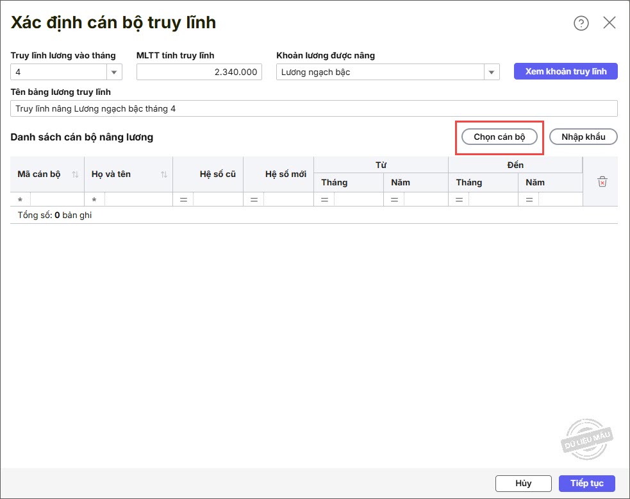The image size is (630, 499).
Task: Click the help question mark icon
Action: (x=581, y=24)
